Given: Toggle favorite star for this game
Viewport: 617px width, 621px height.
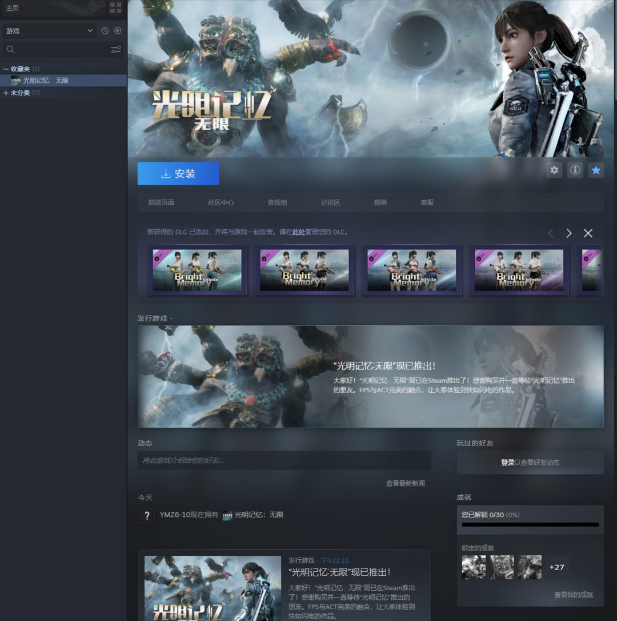Looking at the screenshot, I should (x=596, y=170).
